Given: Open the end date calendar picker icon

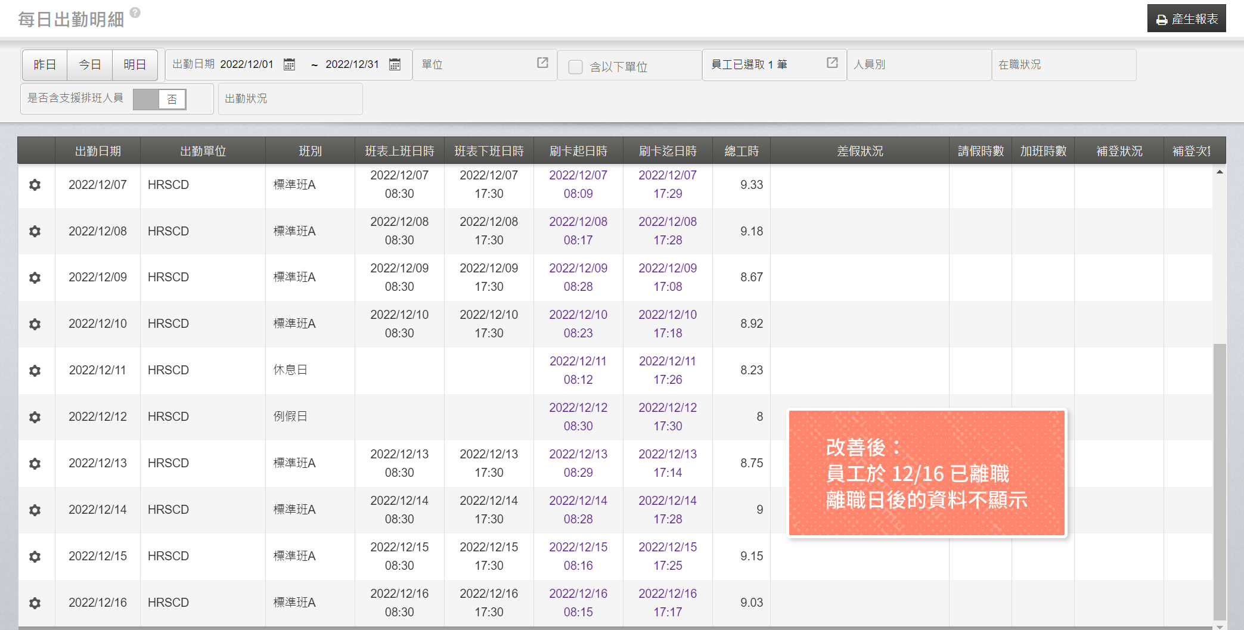Looking at the screenshot, I should [395, 64].
